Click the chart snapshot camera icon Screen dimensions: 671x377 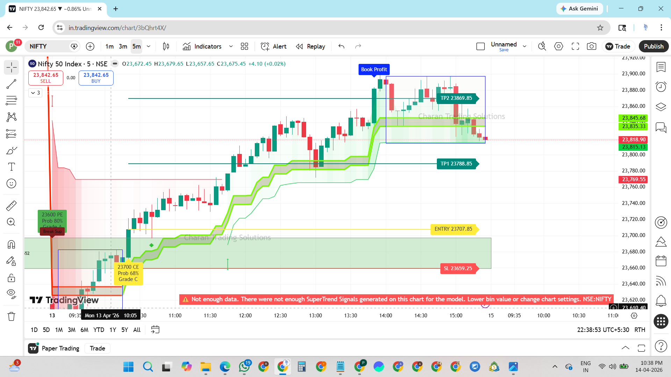tap(591, 46)
